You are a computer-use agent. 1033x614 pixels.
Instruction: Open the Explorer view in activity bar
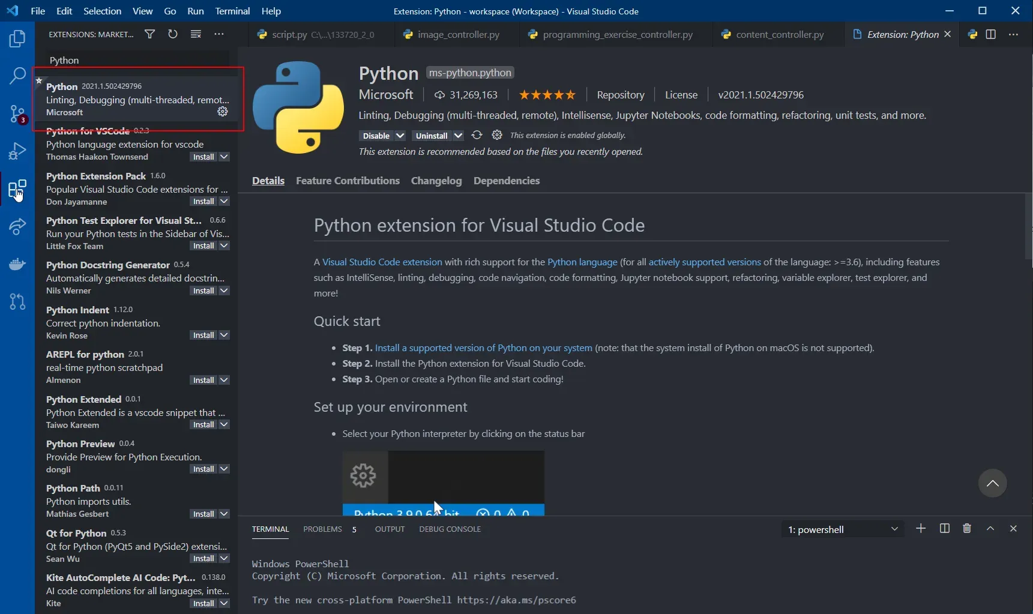[17, 39]
